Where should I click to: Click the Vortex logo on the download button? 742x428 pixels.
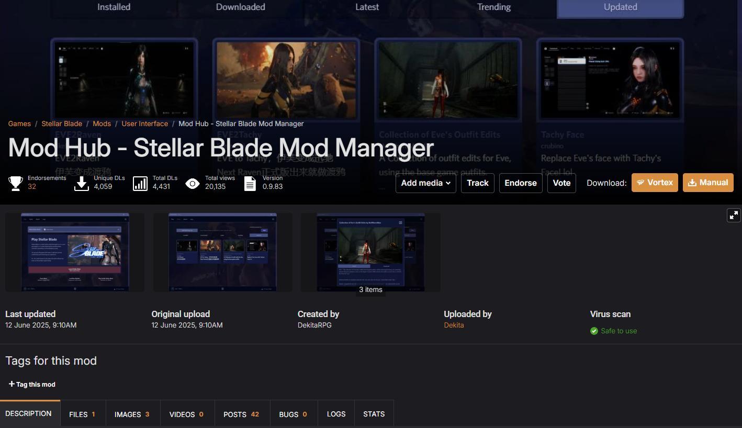point(640,183)
